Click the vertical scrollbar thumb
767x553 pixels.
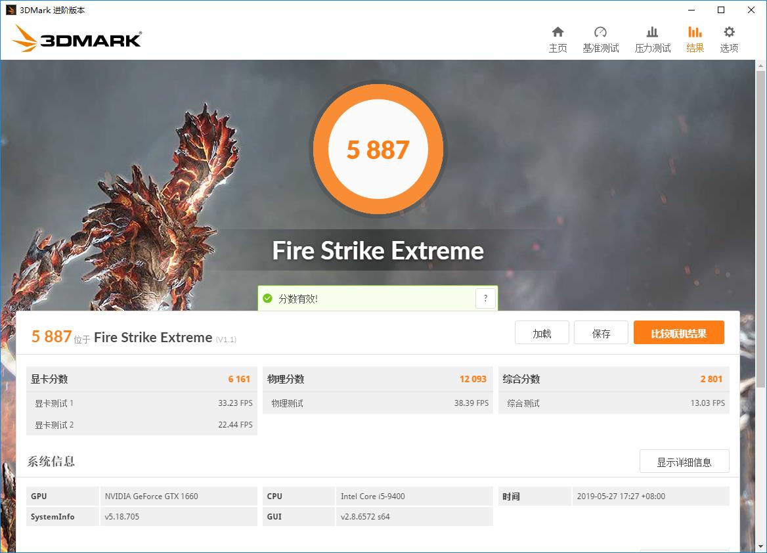pos(760,230)
